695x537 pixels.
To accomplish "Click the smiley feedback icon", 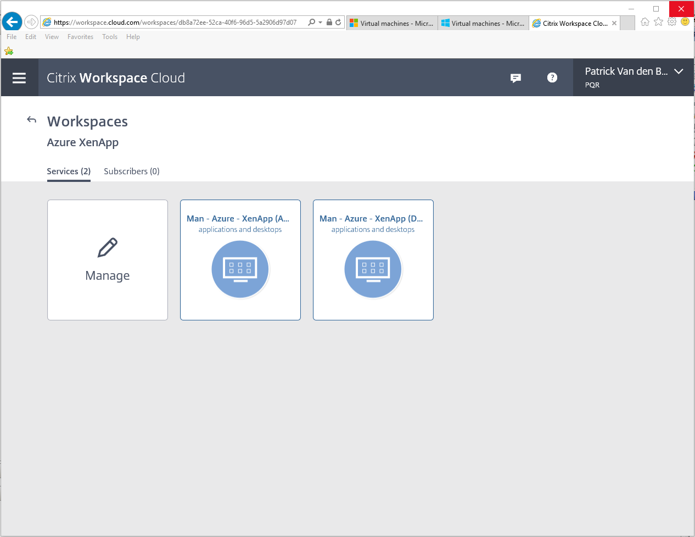I will pos(685,22).
